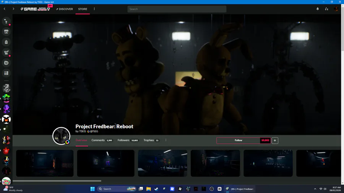Open first screenshot with orange figure
Image resolution: width=344 pixels, height=193 pixels.
click(x=45, y=163)
